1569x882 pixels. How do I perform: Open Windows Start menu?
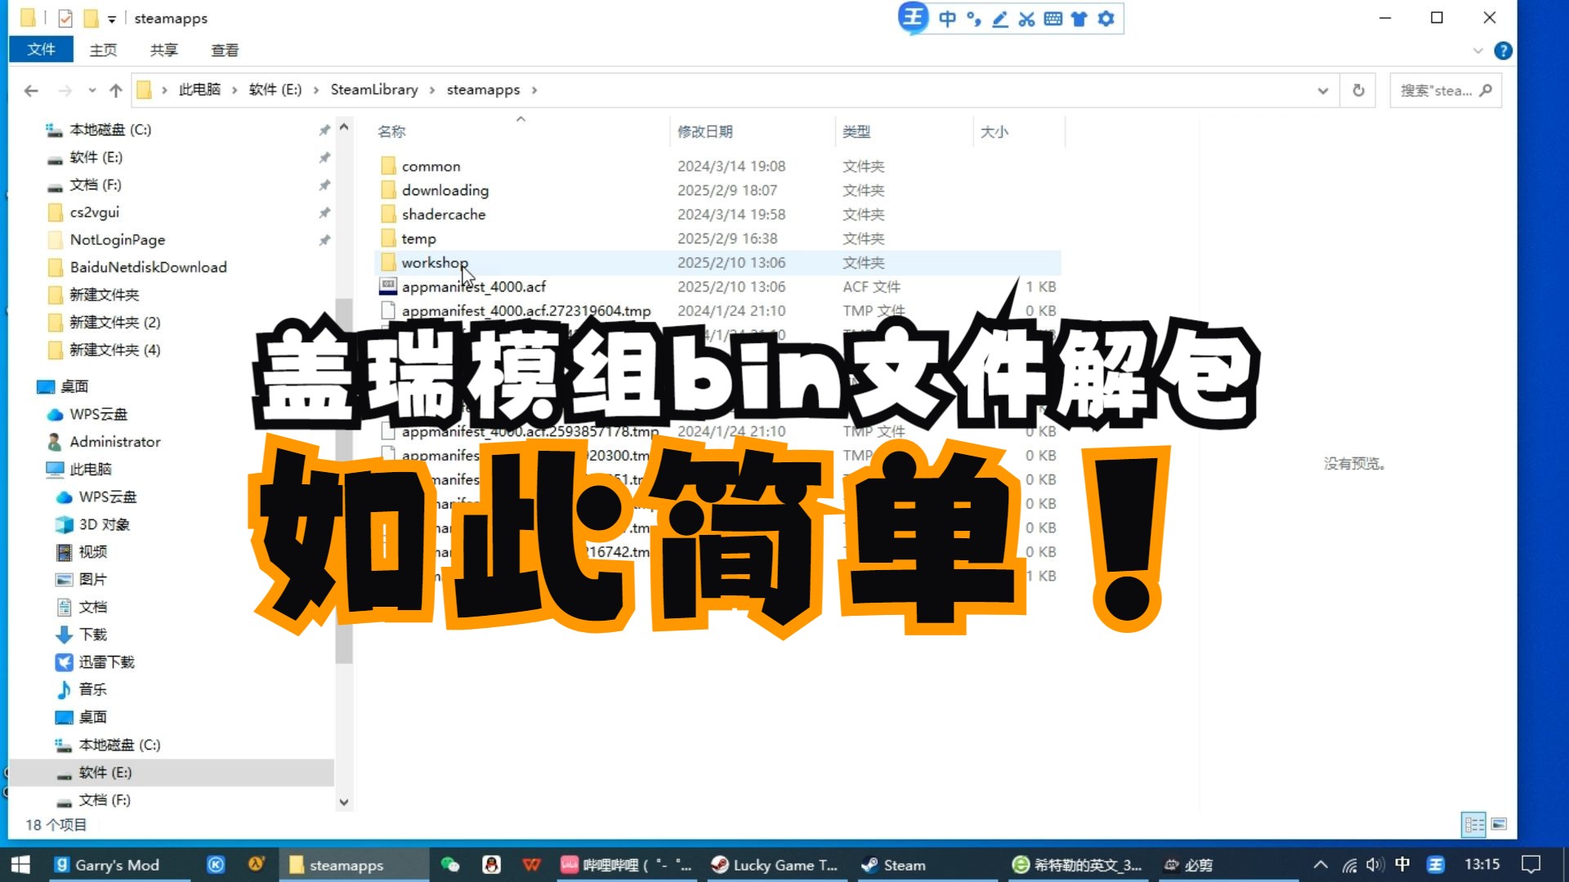pyautogui.click(x=20, y=865)
